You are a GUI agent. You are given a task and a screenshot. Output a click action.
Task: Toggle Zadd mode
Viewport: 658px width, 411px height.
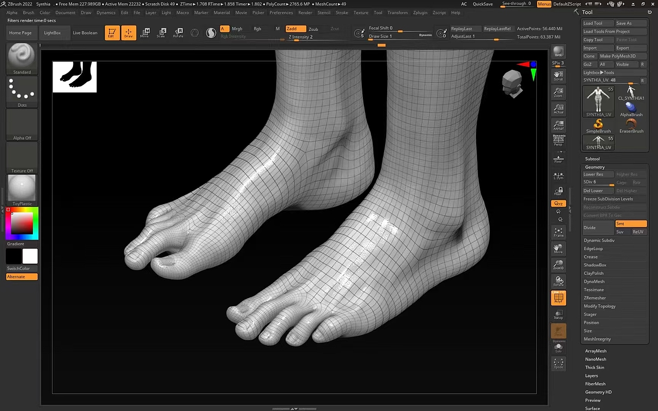point(296,29)
